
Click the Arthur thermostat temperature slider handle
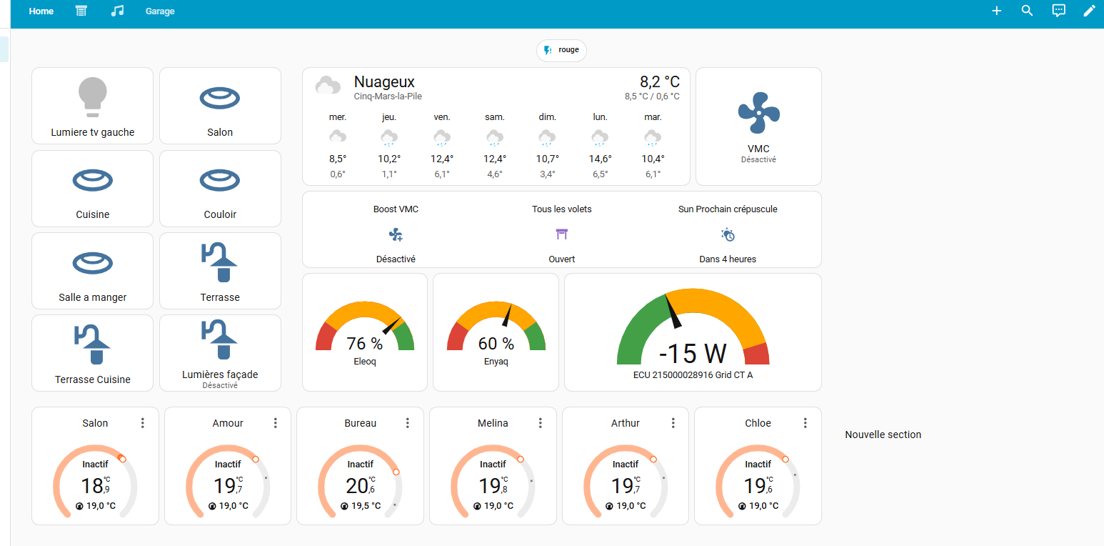(653, 460)
